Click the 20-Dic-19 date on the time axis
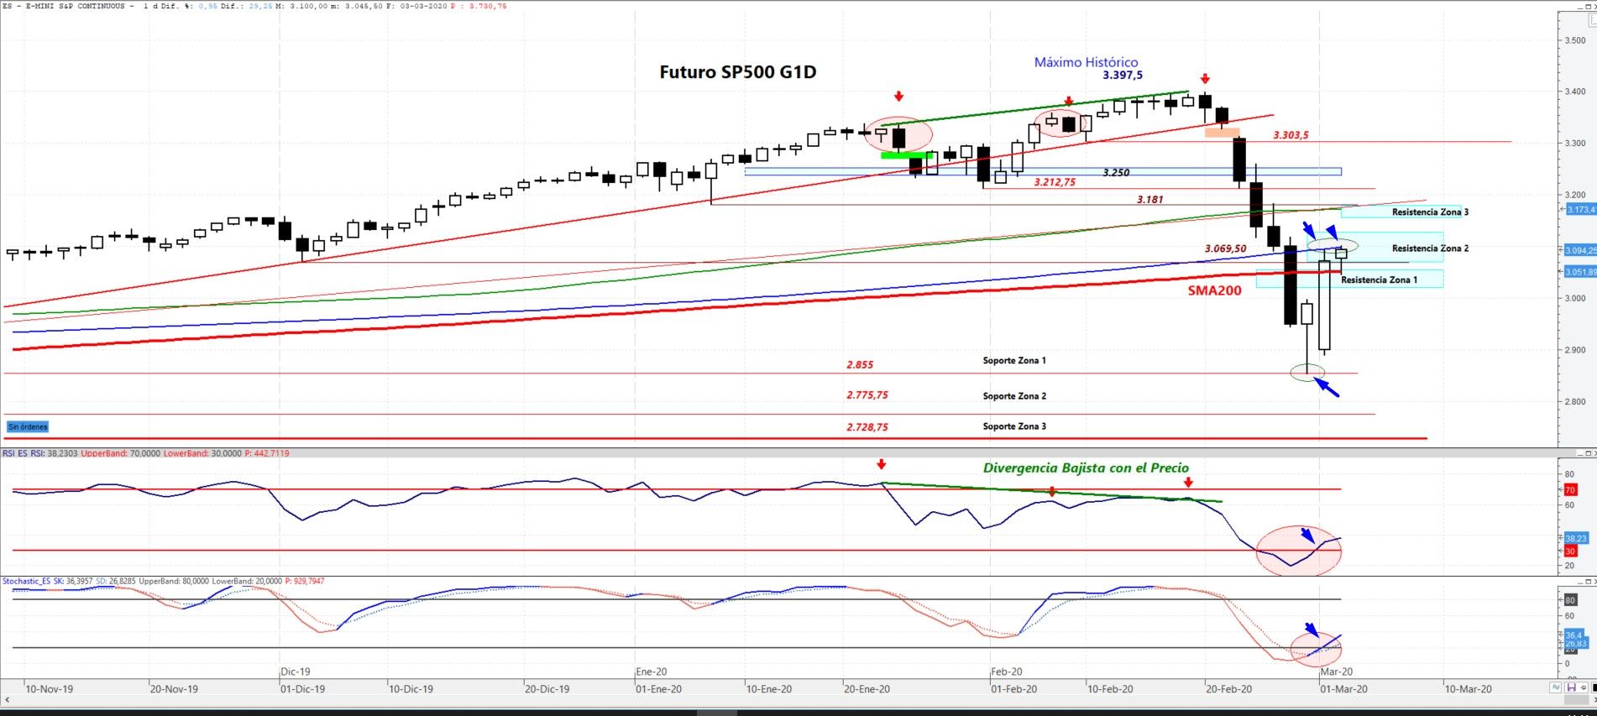This screenshot has height=716, width=1597. click(x=547, y=689)
